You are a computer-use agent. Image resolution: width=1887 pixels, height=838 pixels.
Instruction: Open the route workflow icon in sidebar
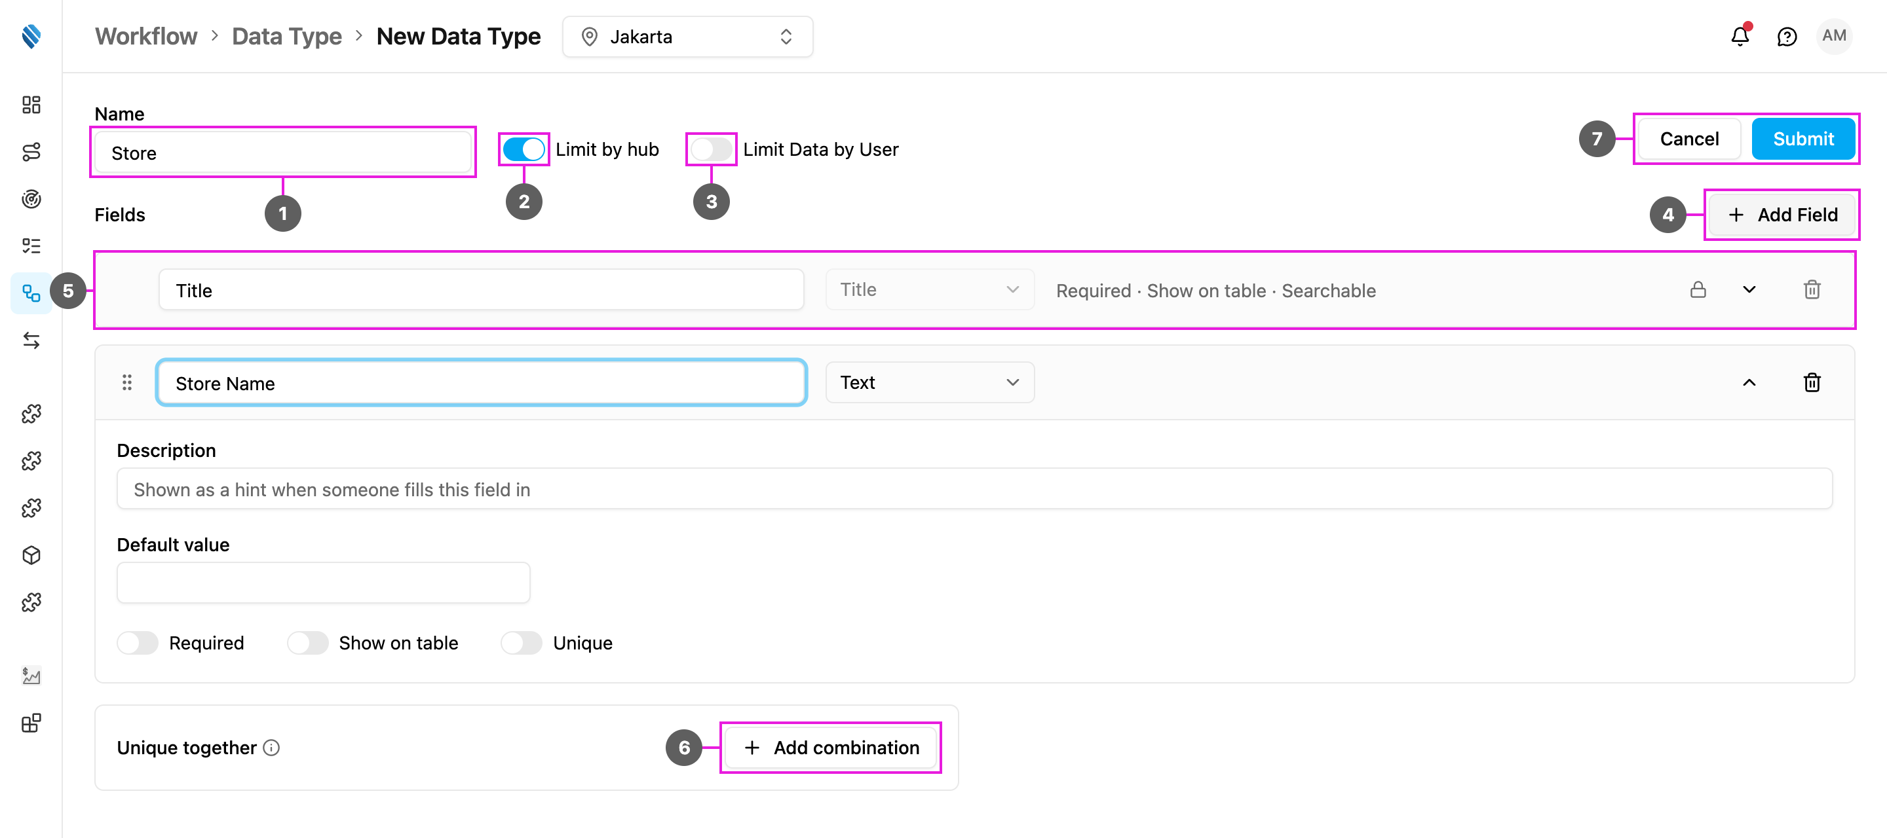point(31,151)
